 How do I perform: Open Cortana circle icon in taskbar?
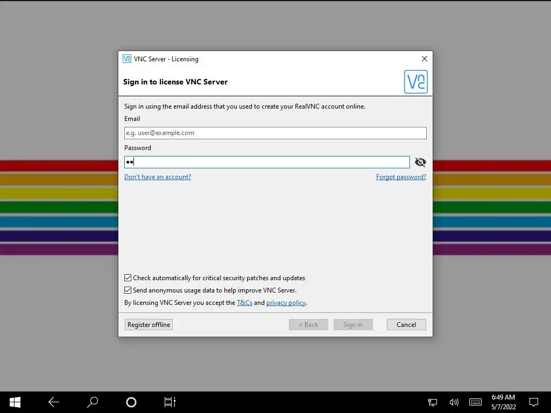[x=131, y=402]
